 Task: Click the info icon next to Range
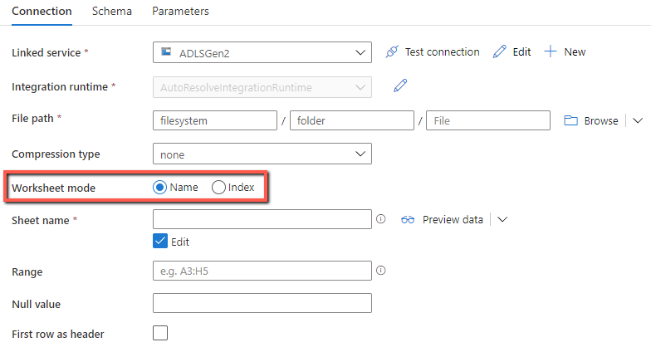(x=381, y=271)
